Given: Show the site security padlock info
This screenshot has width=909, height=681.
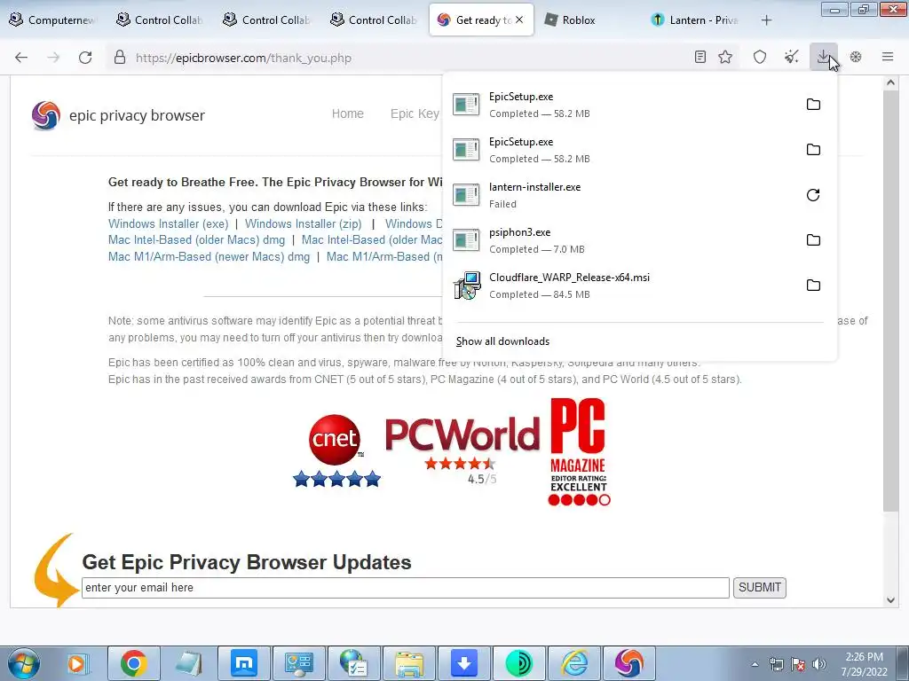Looking at the screenshot, I should [x=120, y=58].
